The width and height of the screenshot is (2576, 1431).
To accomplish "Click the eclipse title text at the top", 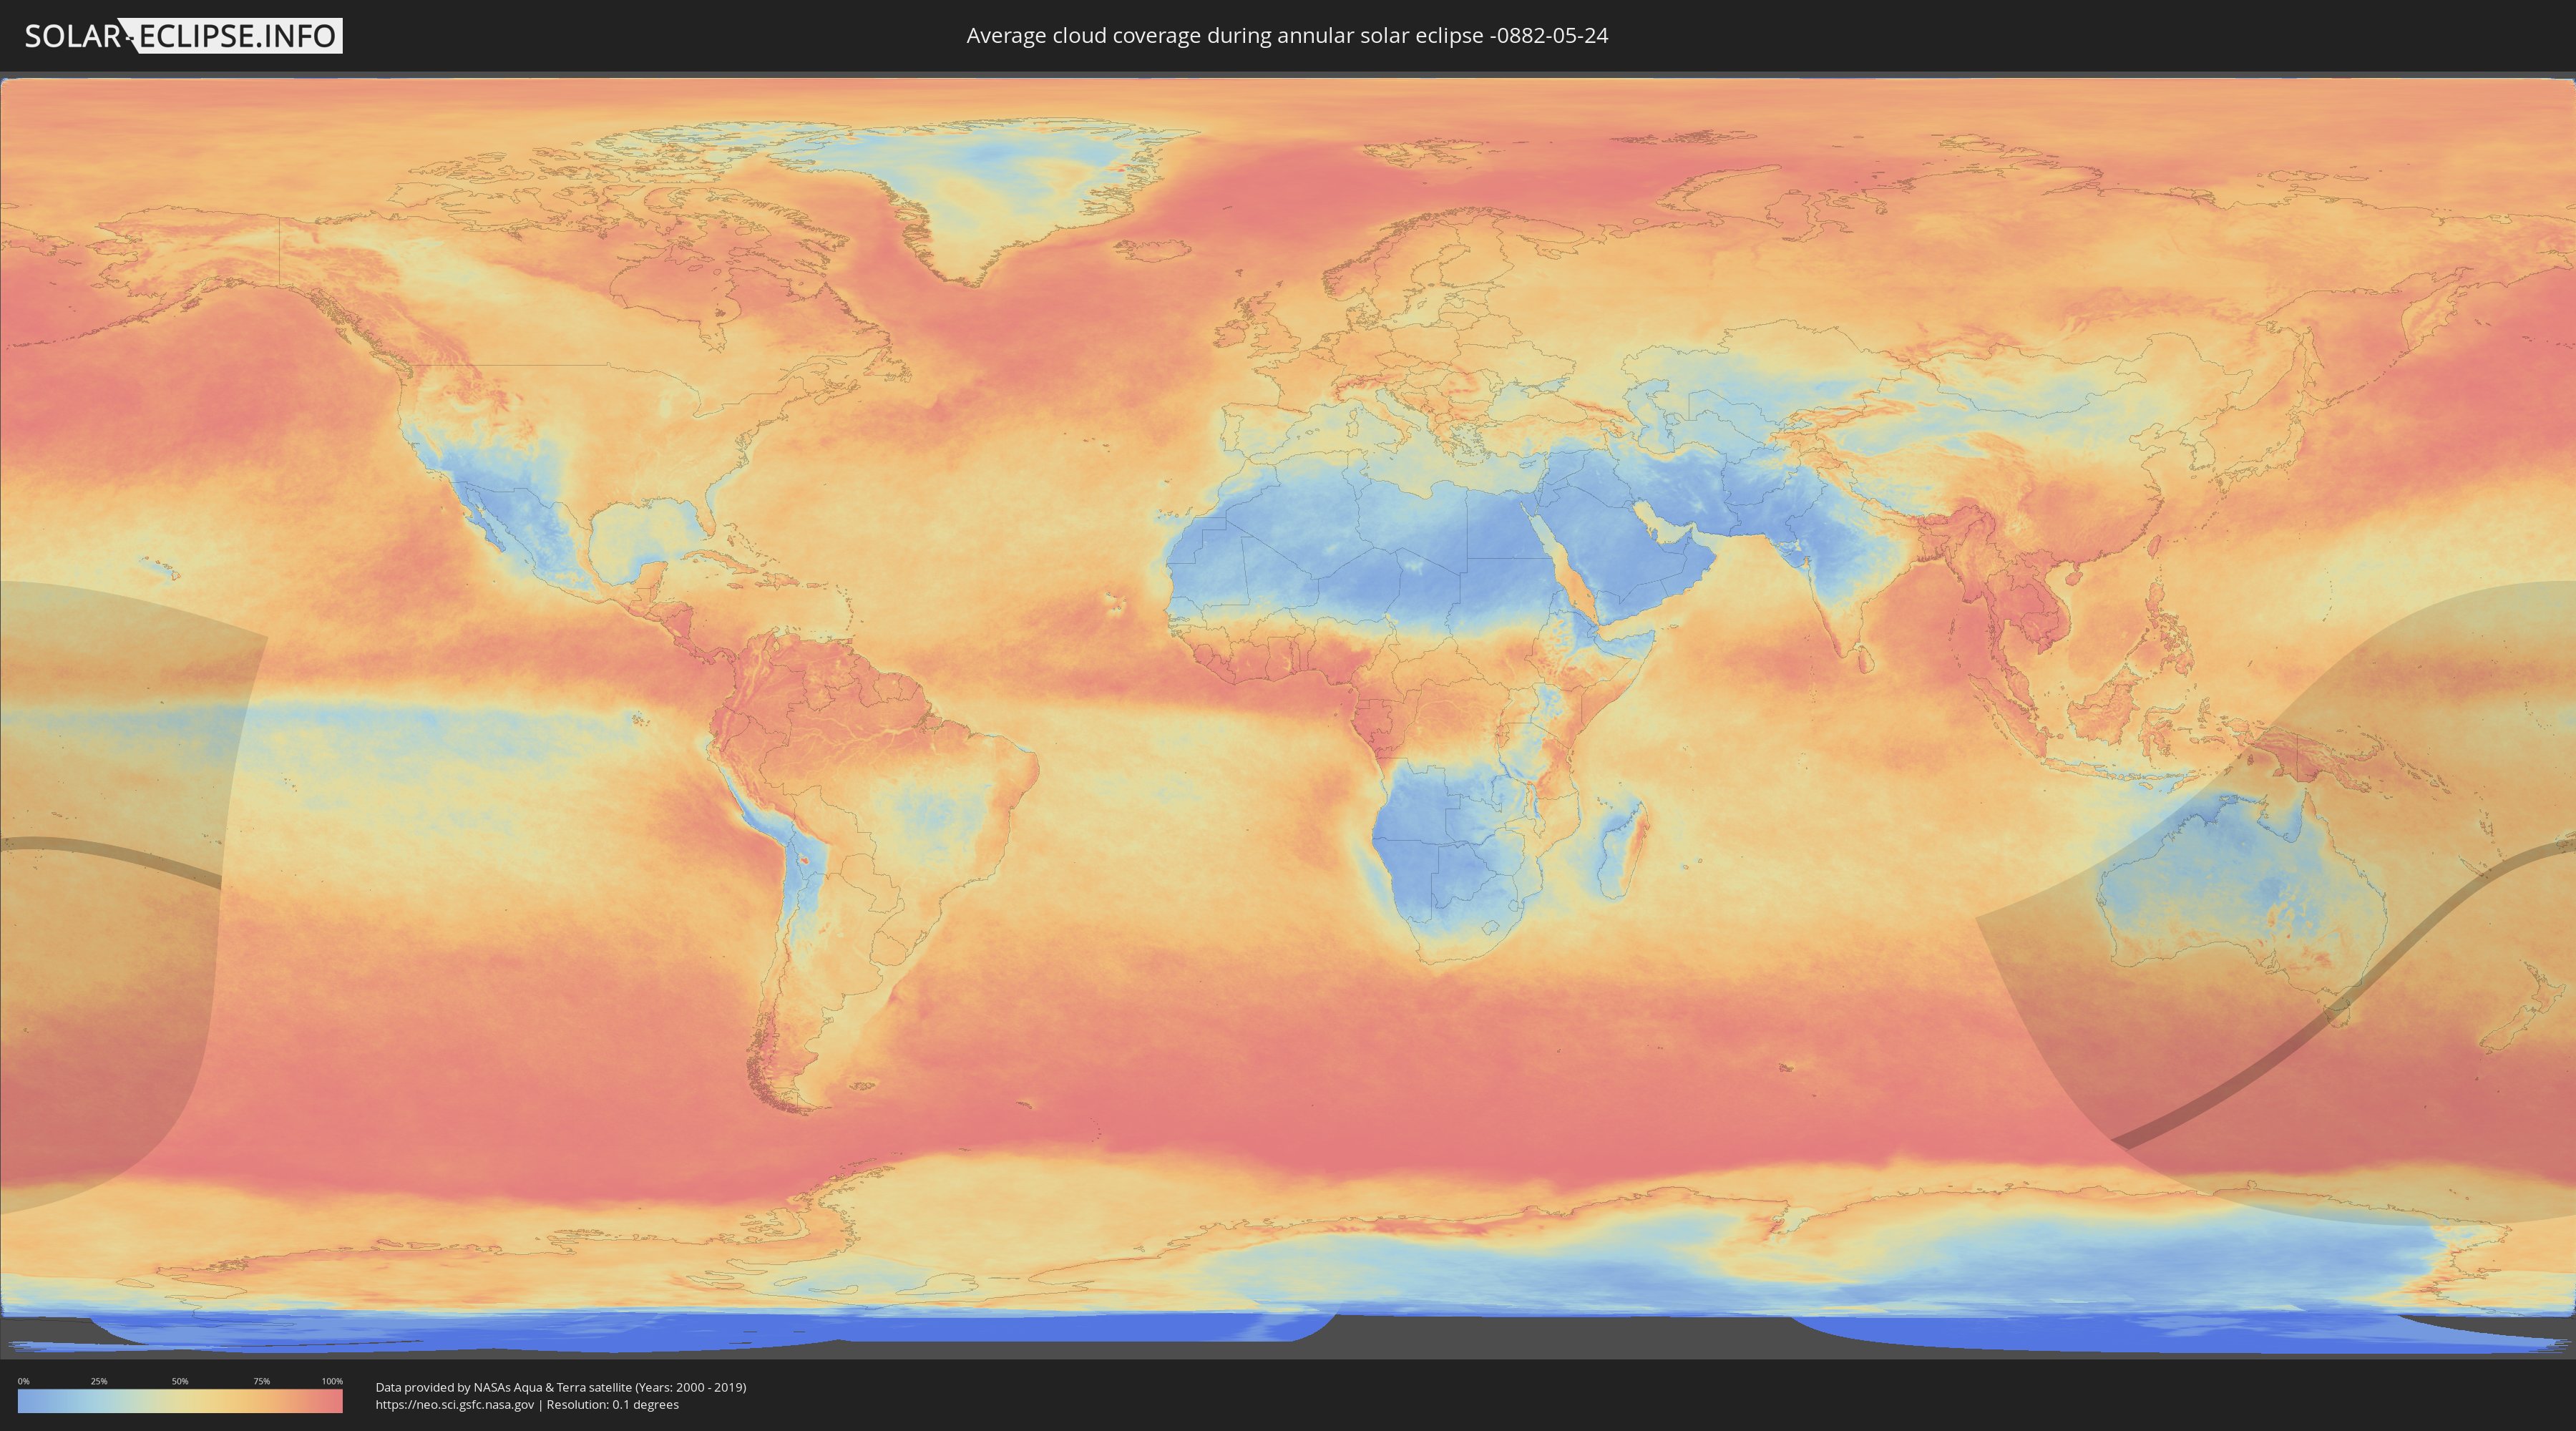I will (x=1286, y=36).
